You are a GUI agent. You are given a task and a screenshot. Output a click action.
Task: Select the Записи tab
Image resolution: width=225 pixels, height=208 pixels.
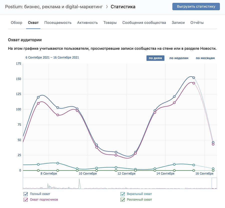click(x=178, y=22)
